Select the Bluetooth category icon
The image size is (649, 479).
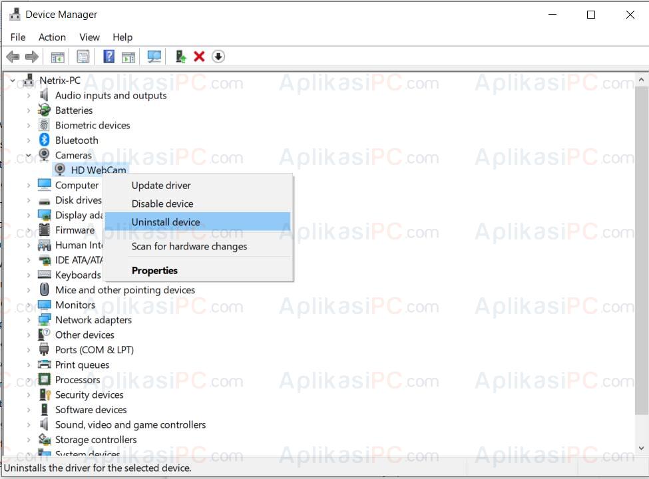click(x=45, y=140)
